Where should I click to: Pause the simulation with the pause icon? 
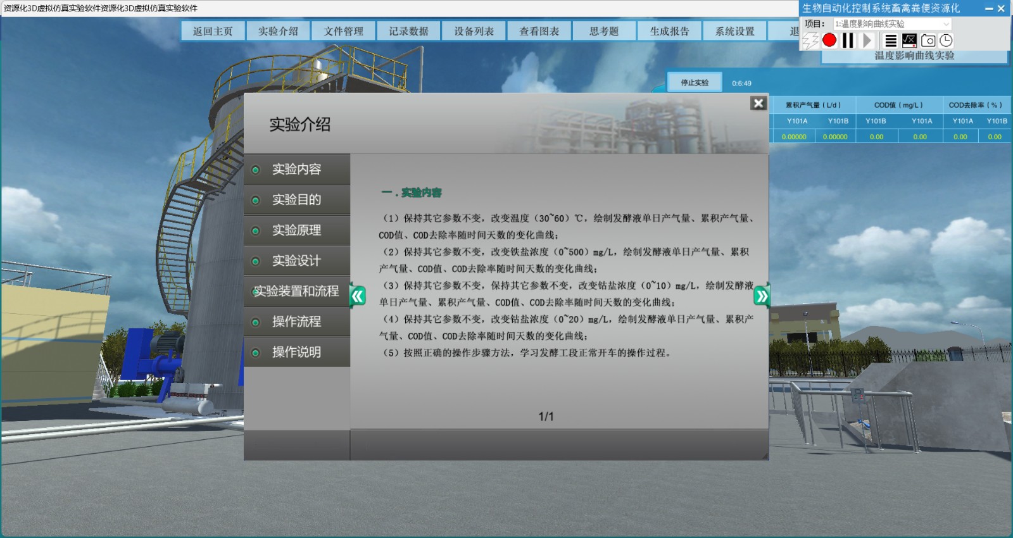point(848,41)
